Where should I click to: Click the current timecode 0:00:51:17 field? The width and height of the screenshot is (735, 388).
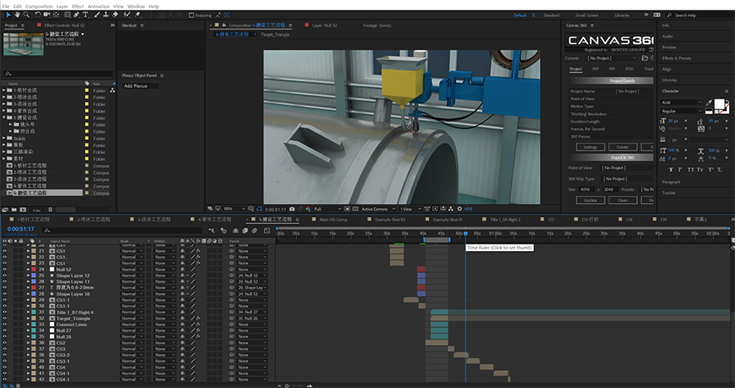click(20, 229)
